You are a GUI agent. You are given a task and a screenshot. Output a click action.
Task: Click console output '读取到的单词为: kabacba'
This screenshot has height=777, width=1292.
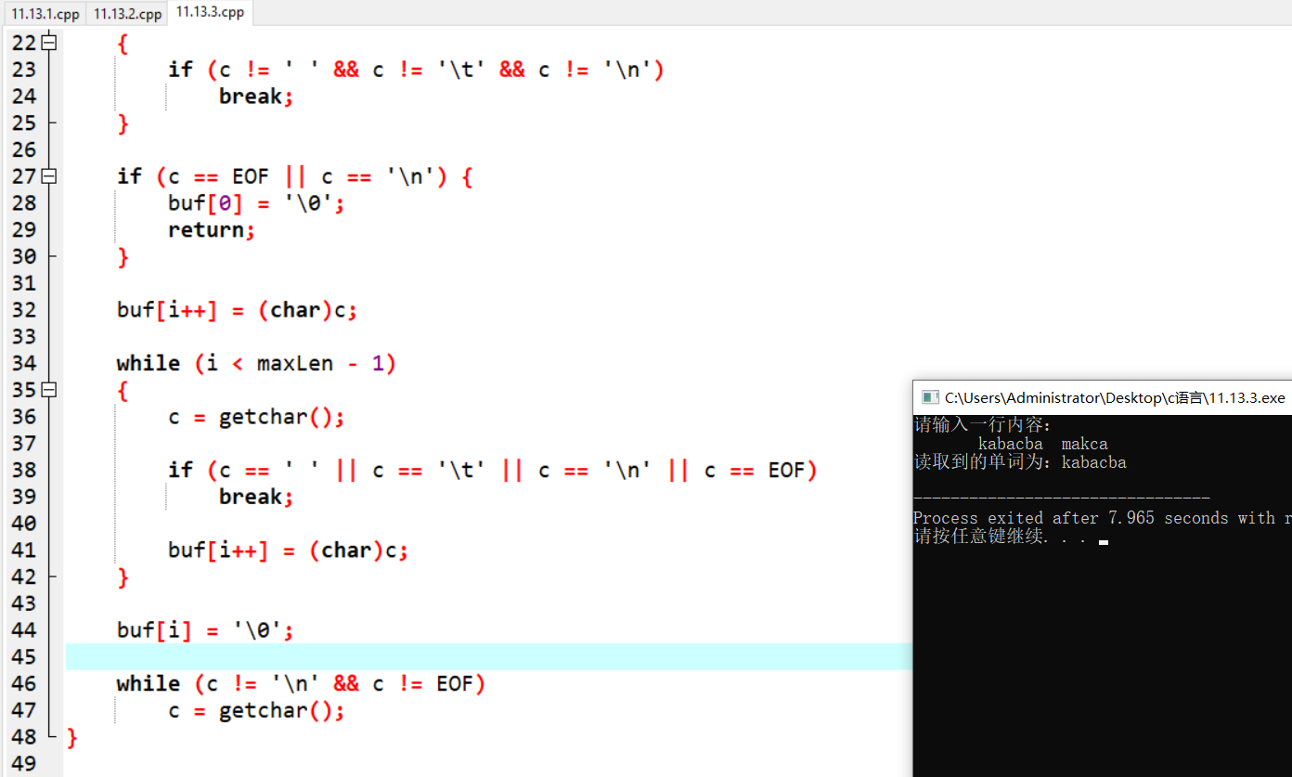[x=1020, y=462]
